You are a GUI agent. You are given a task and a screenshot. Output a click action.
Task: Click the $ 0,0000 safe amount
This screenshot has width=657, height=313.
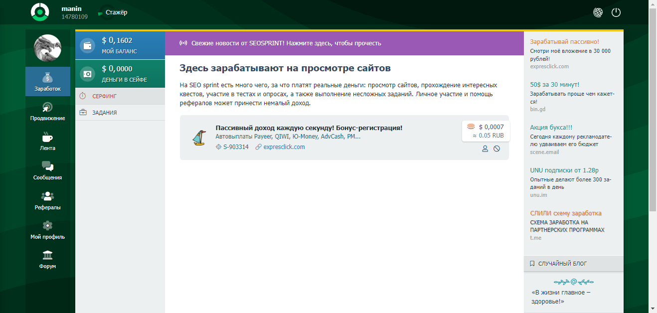coord(117,69)
